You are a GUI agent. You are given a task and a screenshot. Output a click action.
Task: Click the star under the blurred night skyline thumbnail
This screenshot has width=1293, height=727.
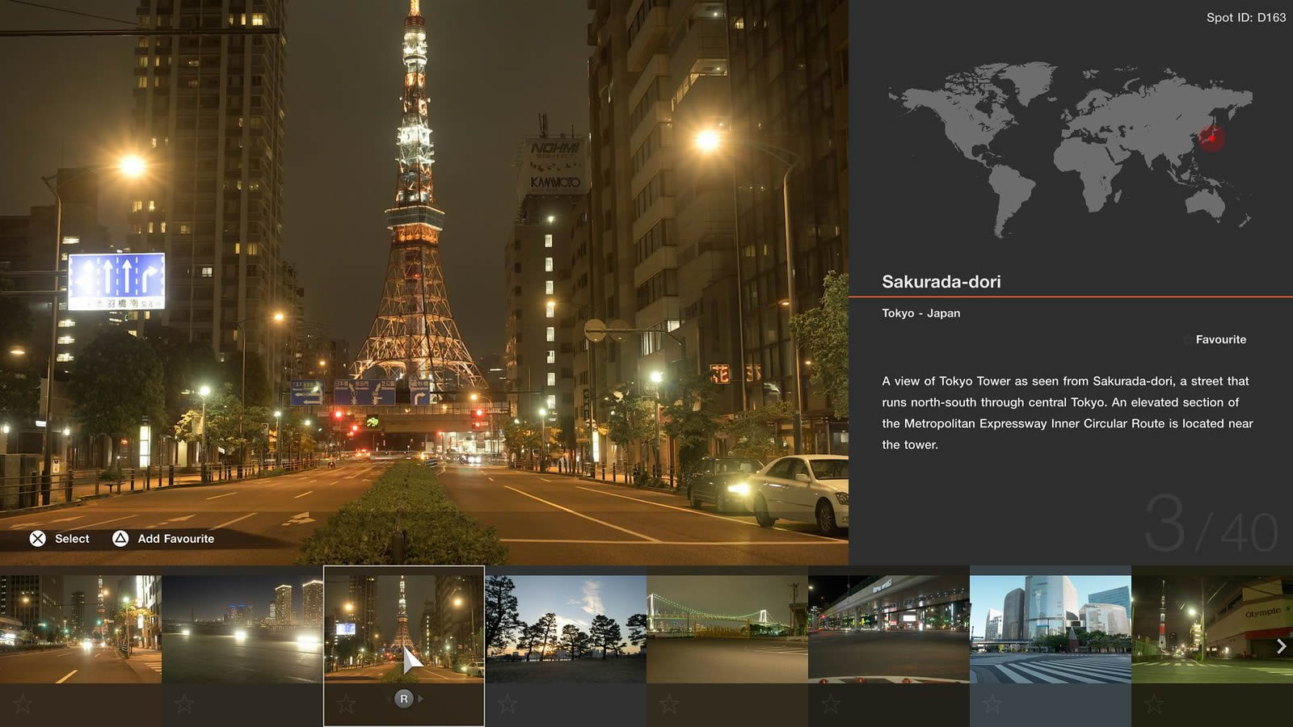tap(184, 704)
